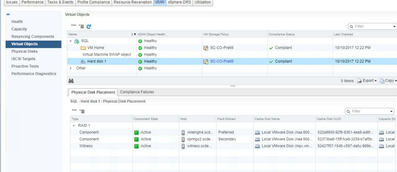The height and width of the screenshot is (172, 397).
Task: Open the Copy dropdown menu
Action: click(388, 81)
